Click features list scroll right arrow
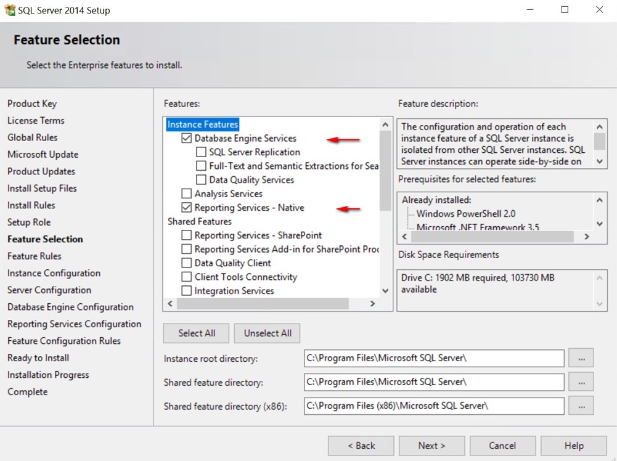617x461 pixels. 372,304
